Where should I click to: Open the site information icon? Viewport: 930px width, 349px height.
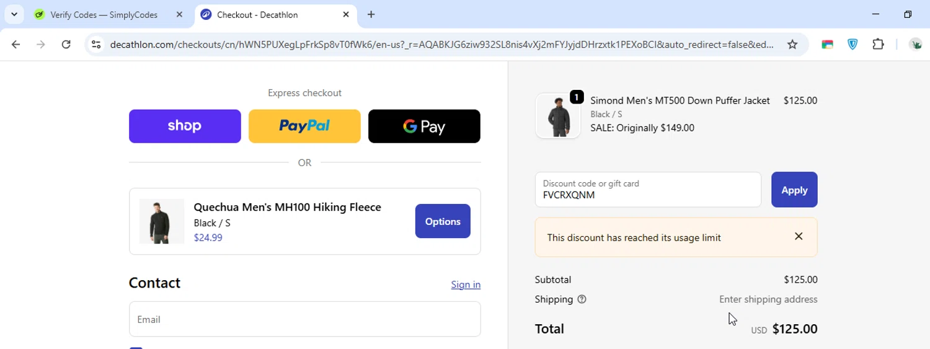click(x=96, y=44)
